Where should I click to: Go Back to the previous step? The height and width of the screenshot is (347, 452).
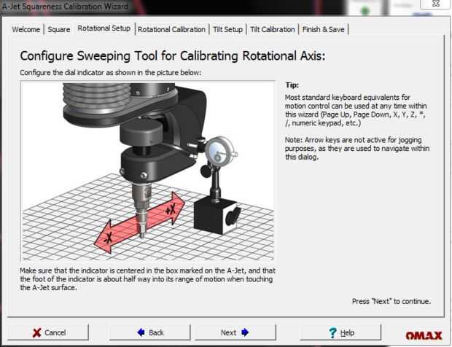tap(150, 332)
